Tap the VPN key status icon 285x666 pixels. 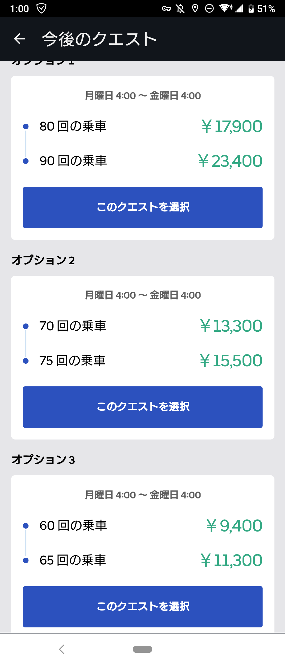tap(166, 9)
